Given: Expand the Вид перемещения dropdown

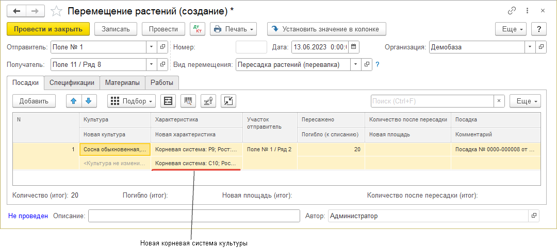Looking at the screenshot, I should tap(355, 65).
